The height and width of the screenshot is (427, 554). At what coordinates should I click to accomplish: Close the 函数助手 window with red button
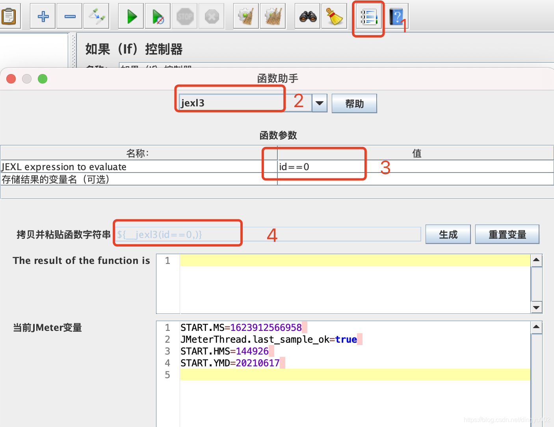point(11,79)
